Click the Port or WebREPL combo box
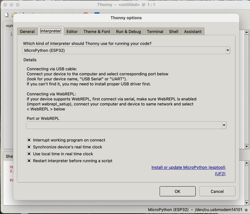The image size is (250, 214). (x=126, y=125)
